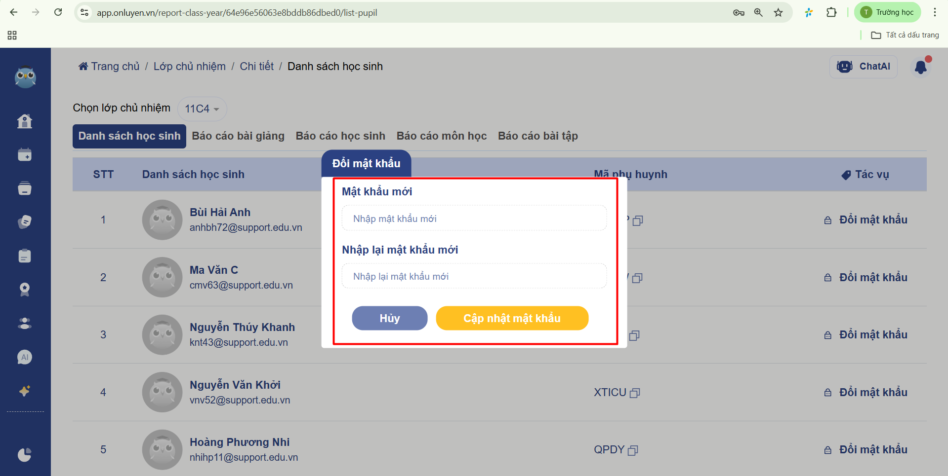The width and height of the screenshot is (948, 476).
Task: Open the calendar icon in the sidebar
Action: pyautogui.click(x=25, y=155)
